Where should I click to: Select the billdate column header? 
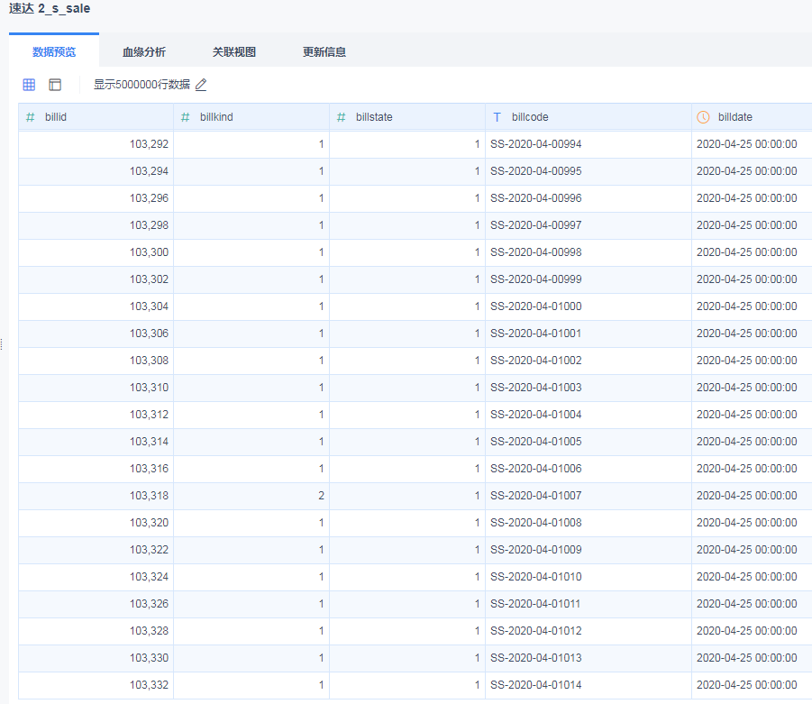[735, 117]
